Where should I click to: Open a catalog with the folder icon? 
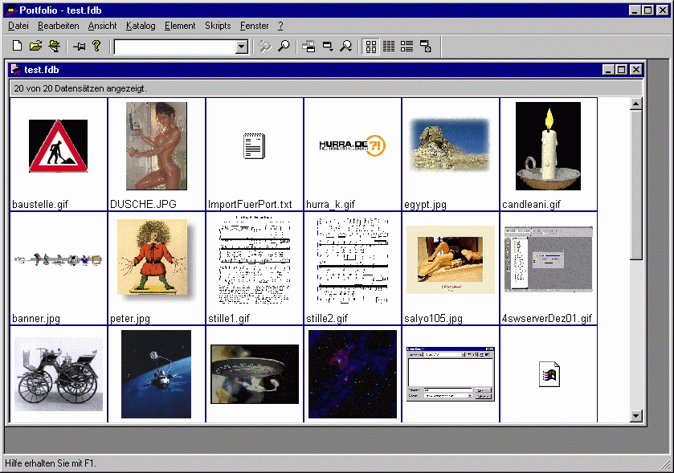tap(35, 47)
